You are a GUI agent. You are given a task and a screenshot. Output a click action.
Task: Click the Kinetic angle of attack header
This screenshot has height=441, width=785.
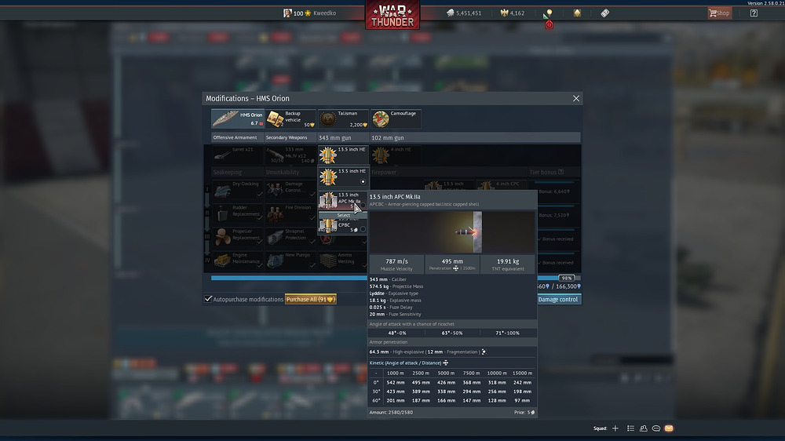[x=408, y=363]
